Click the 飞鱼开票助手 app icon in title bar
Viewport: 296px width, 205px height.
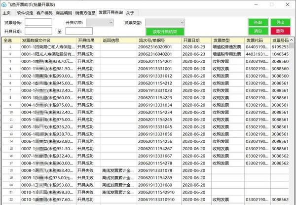[3, 4]
